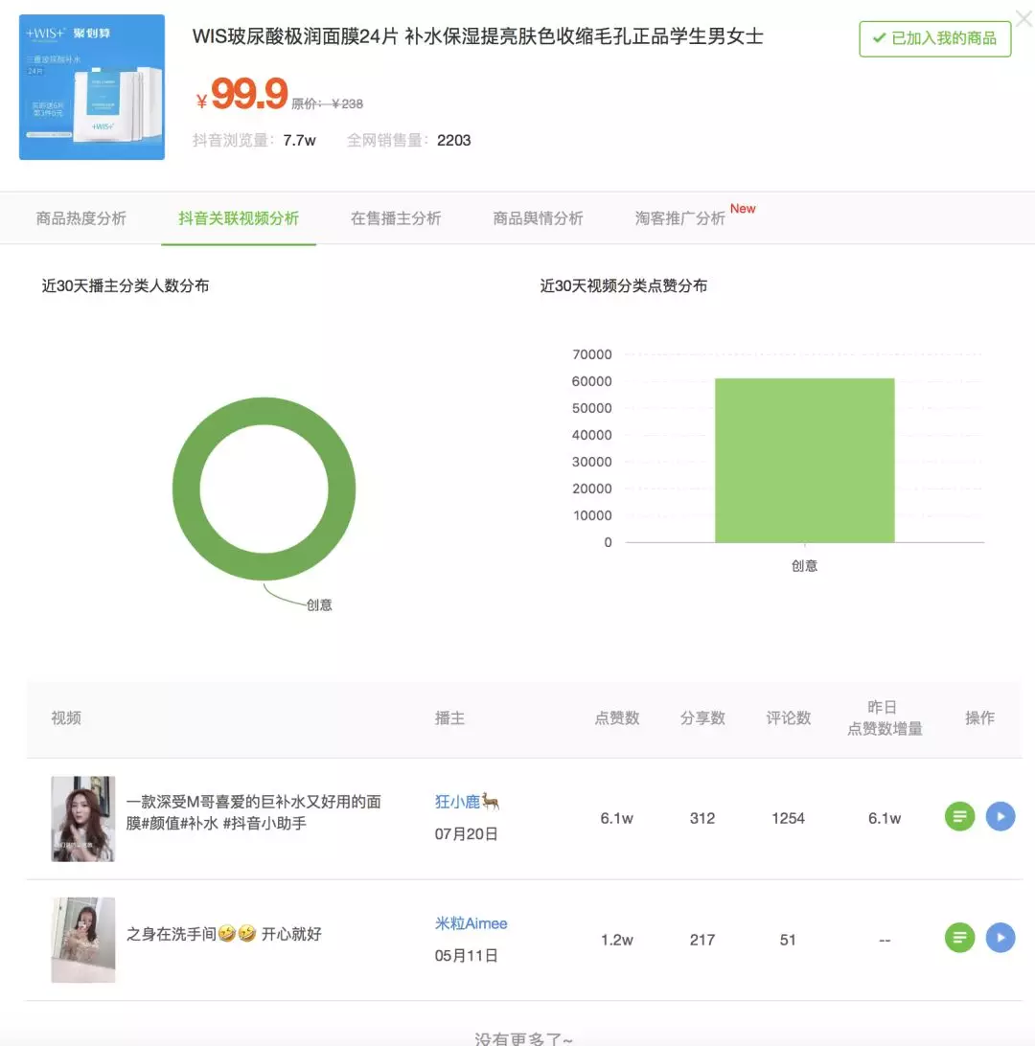Click video title 一款深受M哥喜爱的巨补水

(254, 812)
